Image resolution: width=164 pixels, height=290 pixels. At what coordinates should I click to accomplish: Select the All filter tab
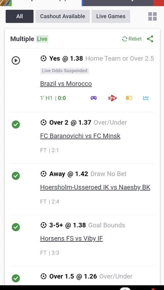(x=20, y=16)
